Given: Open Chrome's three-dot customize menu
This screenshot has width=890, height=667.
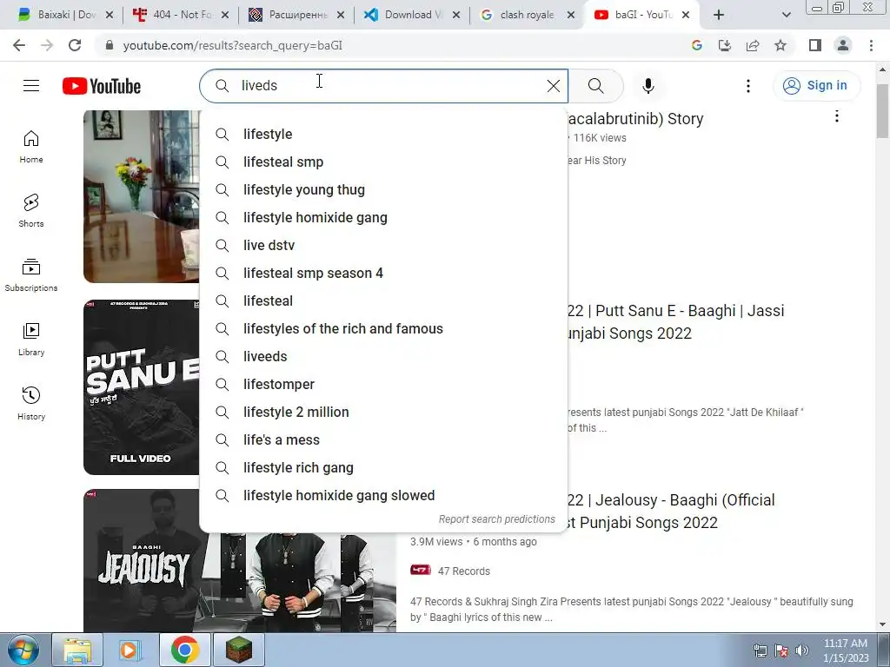Looking at the screenshot, I should coord(871,45).
